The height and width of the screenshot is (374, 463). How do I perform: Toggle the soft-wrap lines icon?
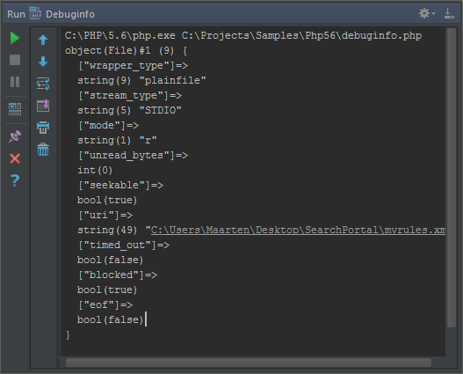pos(43,84)
